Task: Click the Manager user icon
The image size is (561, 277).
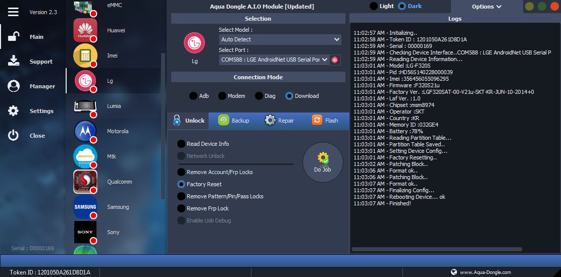Action: pyautogui.click(x=13, y=86)
